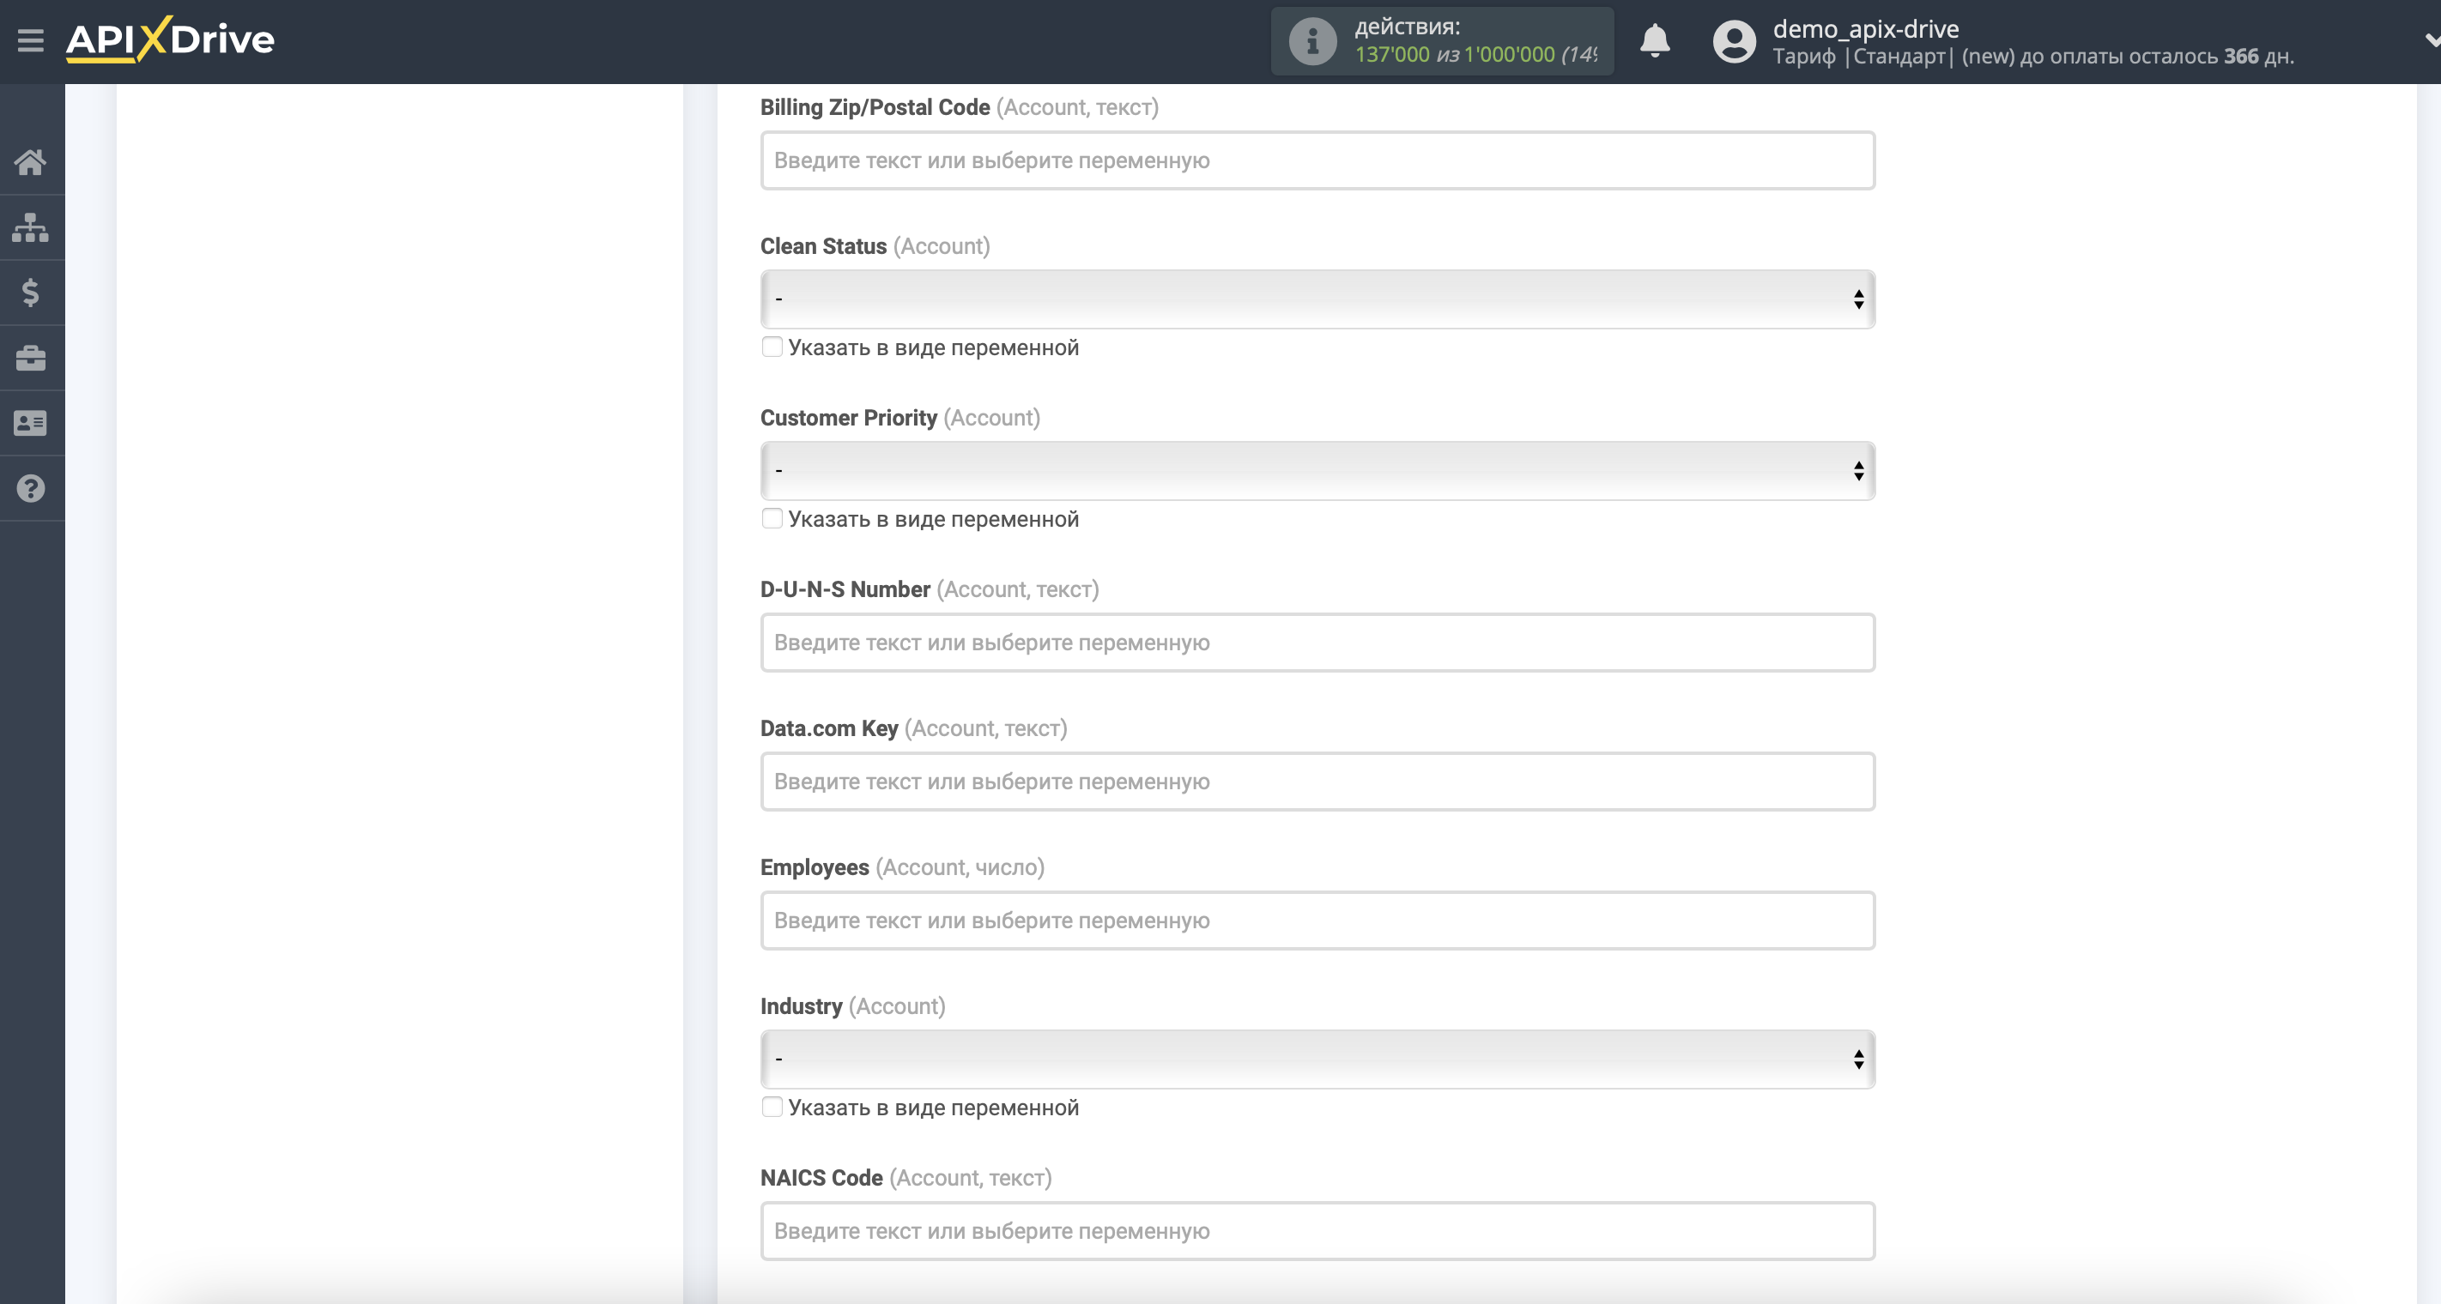Focus the Data.com Key field
This screenshot has width=2441, height=1304.
coord(1317,782)
